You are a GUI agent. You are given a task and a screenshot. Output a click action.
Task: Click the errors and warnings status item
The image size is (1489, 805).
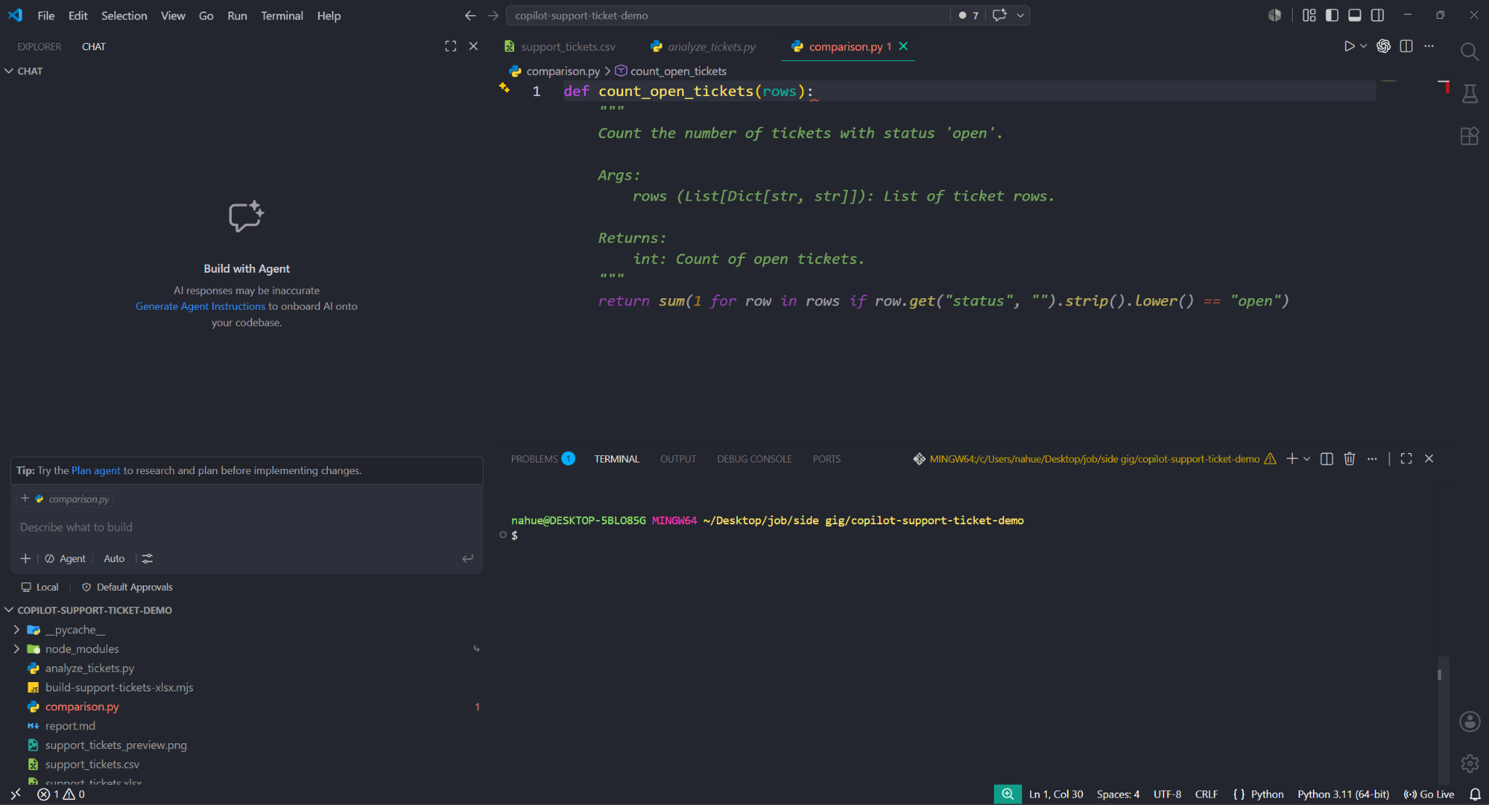point(62,794)
